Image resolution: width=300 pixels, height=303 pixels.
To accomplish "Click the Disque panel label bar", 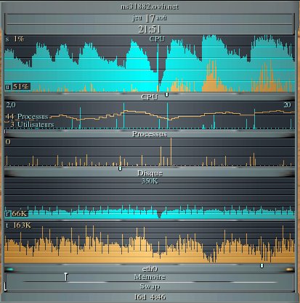I will (x=150, y=173).
